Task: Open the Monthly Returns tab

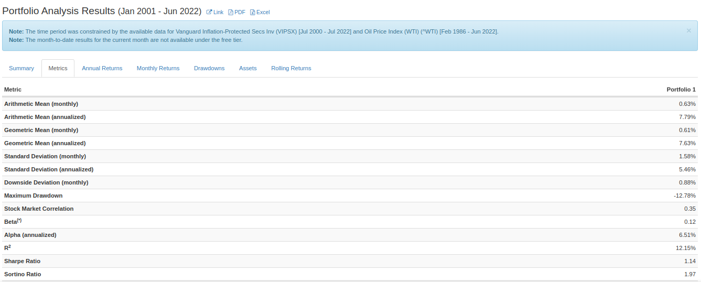Action: [158, 68]
